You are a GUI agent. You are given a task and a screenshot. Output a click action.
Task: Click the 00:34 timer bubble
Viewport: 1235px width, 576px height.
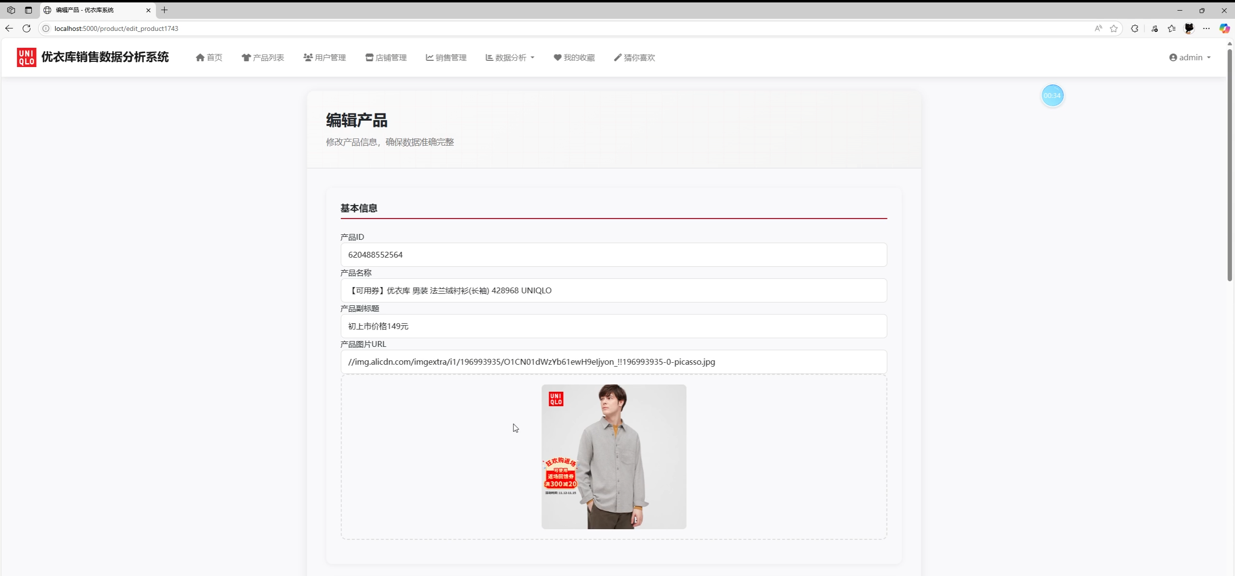click(1052, 96)
